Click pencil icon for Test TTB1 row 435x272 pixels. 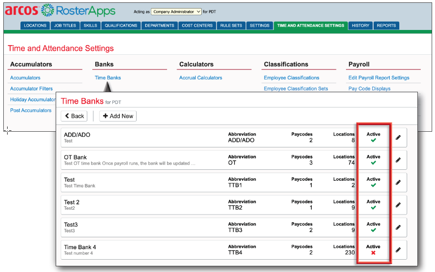(x=398, y=183)
